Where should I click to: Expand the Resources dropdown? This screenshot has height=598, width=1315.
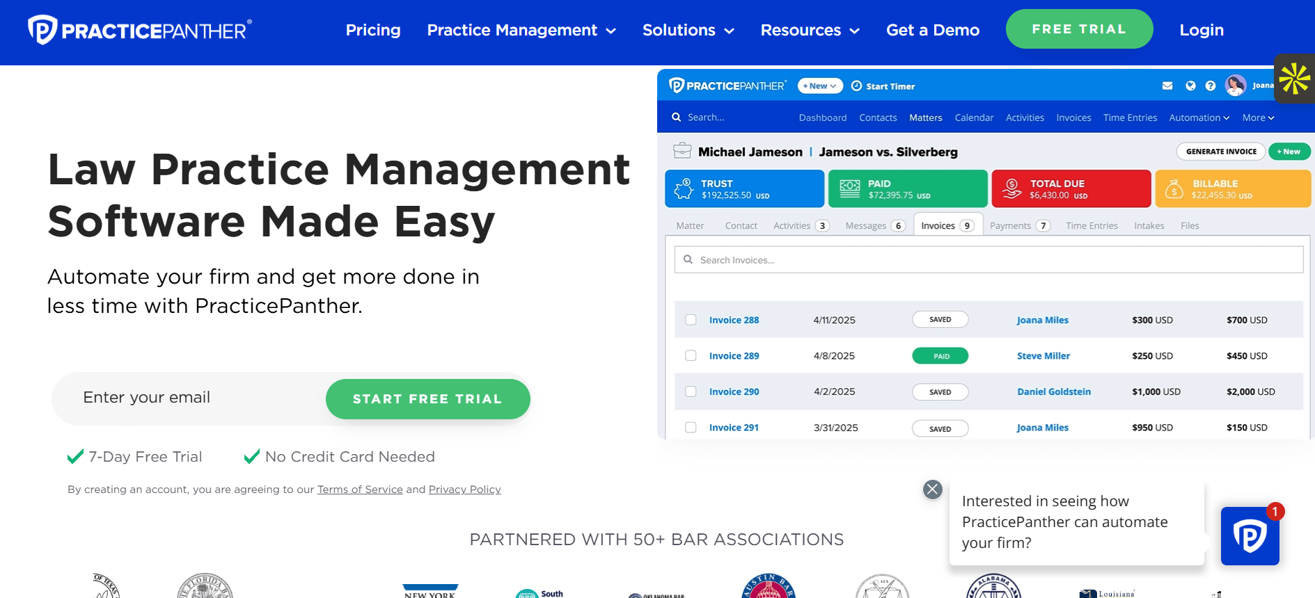click(810, 31)
